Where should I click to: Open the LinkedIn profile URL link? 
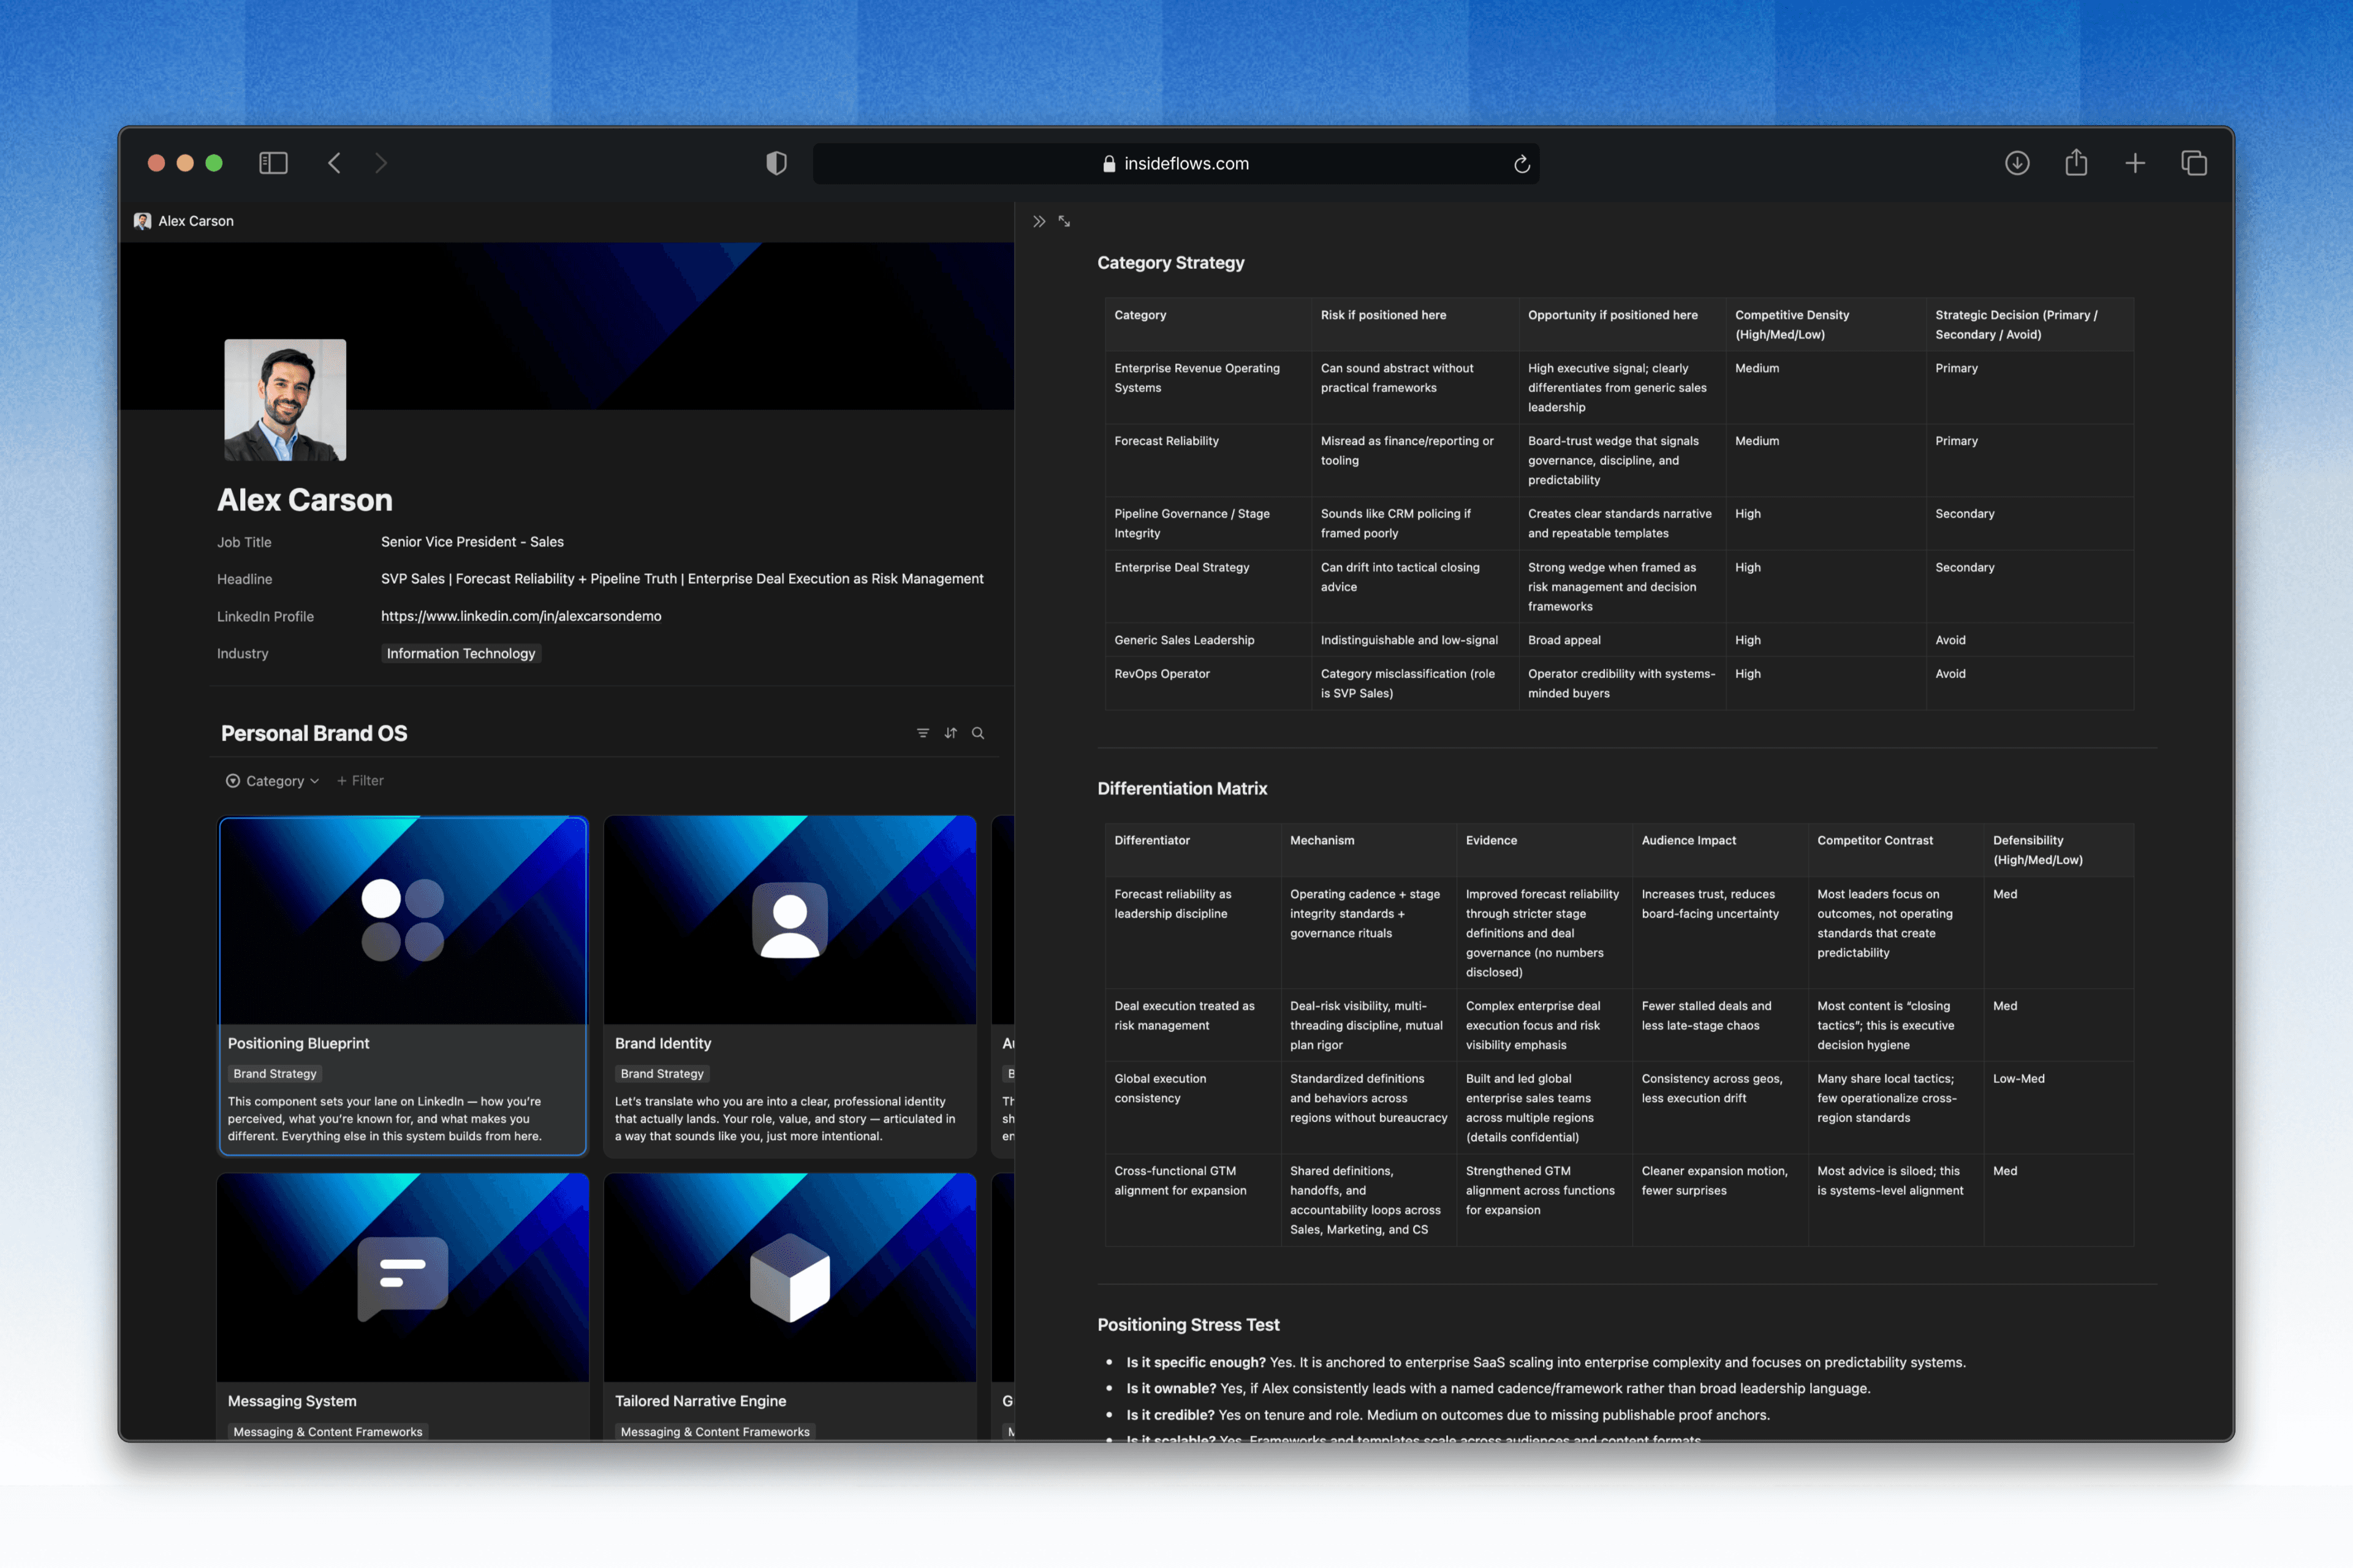(520, 616)
